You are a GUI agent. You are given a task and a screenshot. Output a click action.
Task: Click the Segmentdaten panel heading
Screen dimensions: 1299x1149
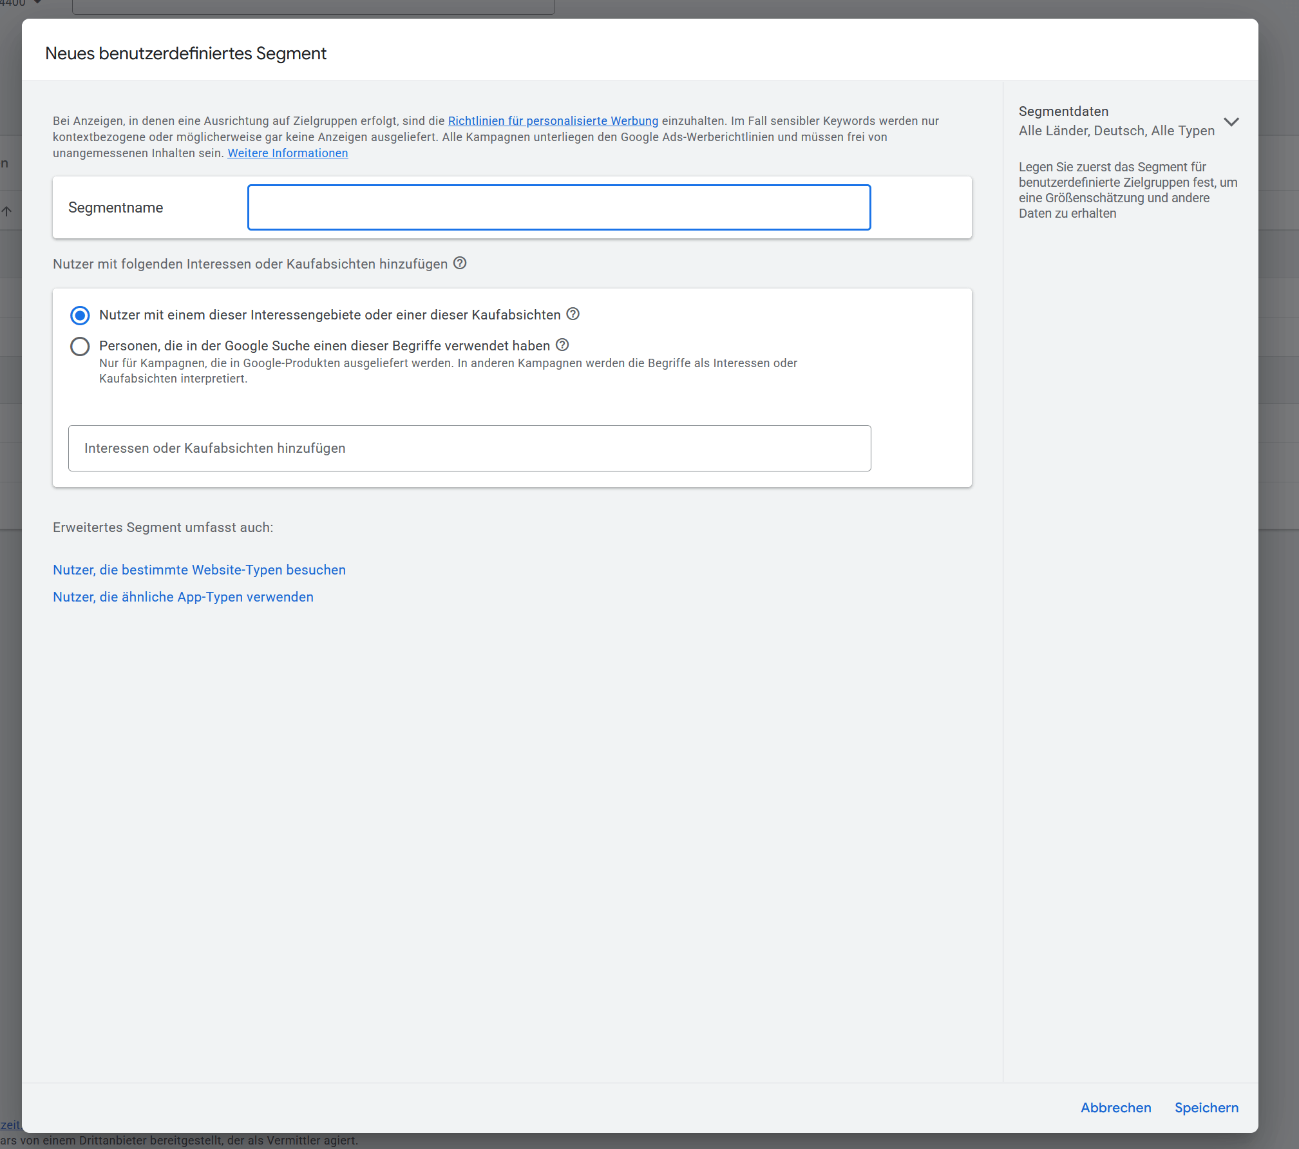click(x=1063, y=111)
